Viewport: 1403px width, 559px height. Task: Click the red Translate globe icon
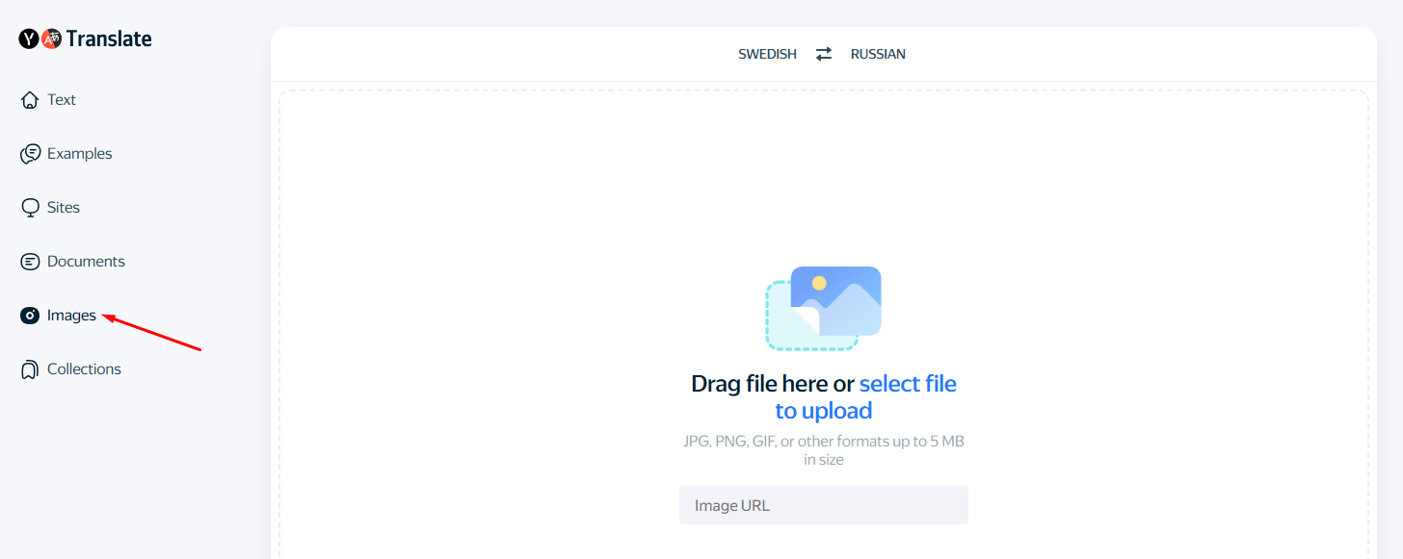pyautogui.click(x=53, y=38)
